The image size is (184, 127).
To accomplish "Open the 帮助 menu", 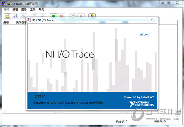I will click(x=42, y=9).
